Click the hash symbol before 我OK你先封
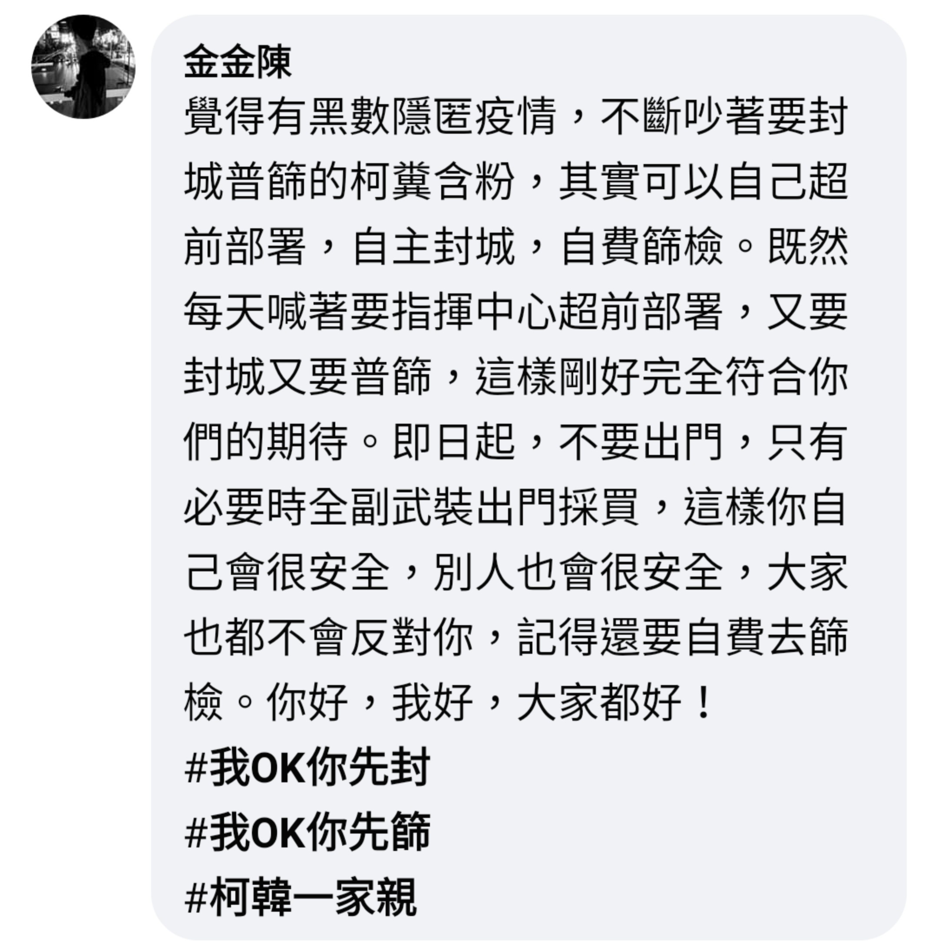The height and width of the screenshot is (943, 938). click(x=196, y=767)
